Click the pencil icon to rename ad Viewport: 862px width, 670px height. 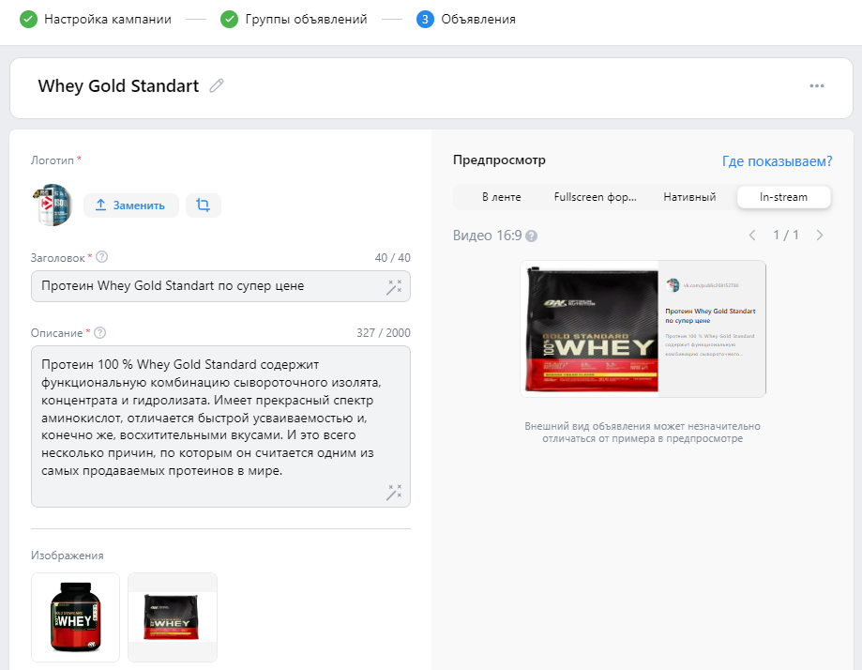[217, 86]
